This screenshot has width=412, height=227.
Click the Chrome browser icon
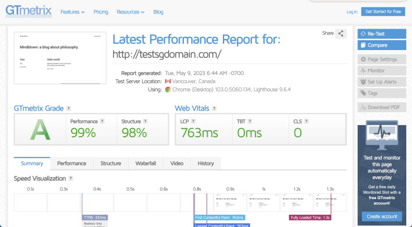click(168, 90)
